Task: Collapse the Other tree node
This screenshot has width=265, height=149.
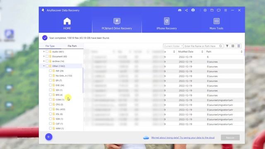Action: (x=44, y=66)
